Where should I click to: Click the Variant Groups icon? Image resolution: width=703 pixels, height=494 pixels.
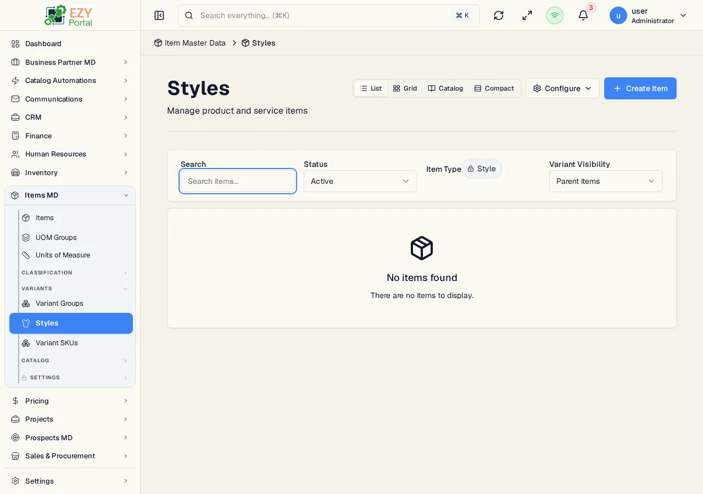pos(26,303)
